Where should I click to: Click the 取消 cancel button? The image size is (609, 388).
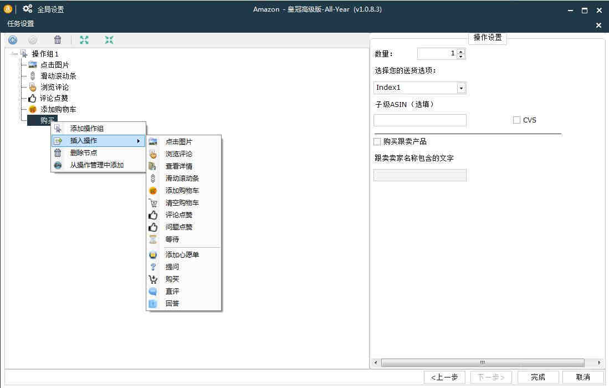[x=583, y=377]
